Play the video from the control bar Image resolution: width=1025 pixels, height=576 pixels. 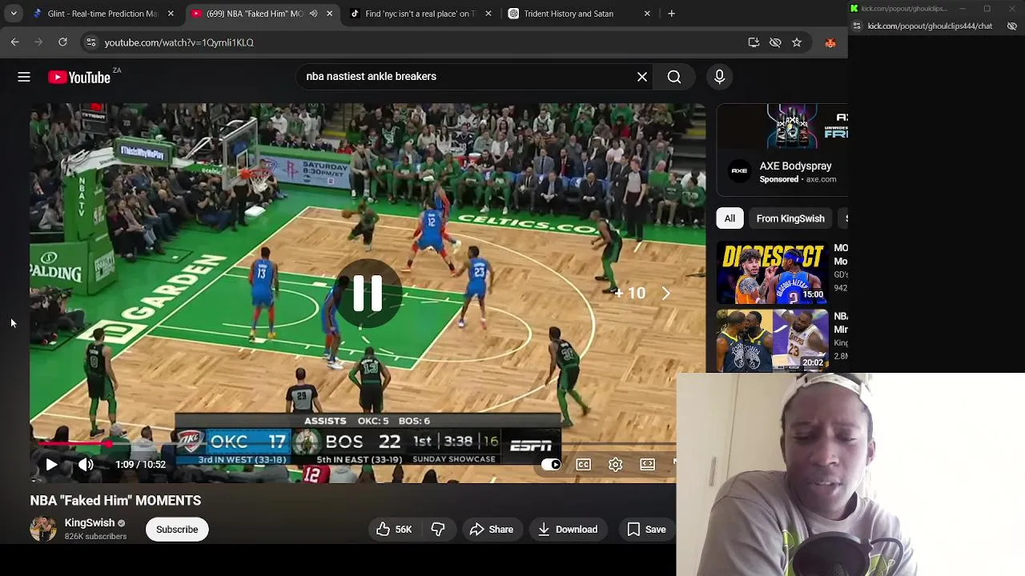click(x=51, y=464)
